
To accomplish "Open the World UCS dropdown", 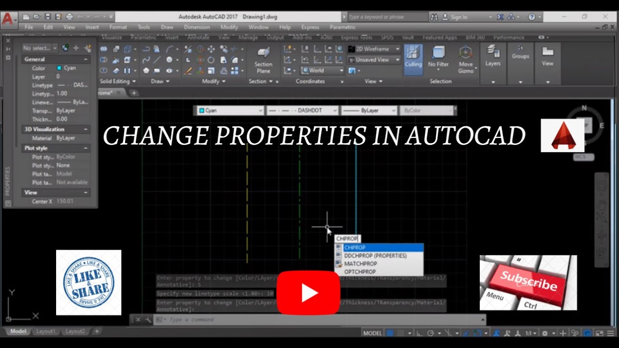I will coord(322,71).
